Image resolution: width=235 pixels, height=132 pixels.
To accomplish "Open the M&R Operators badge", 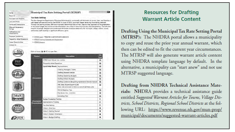I will click(x=18, y=97).
